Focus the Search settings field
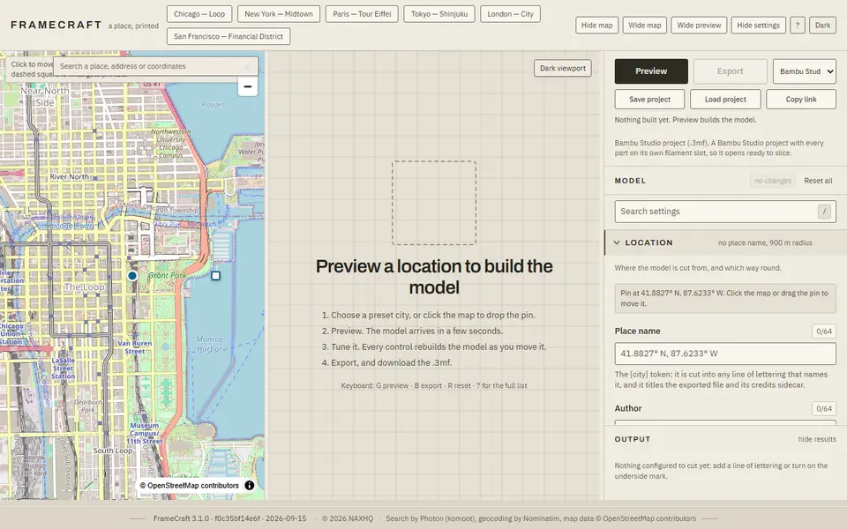The image size is (847, 529). coord(725,212)
